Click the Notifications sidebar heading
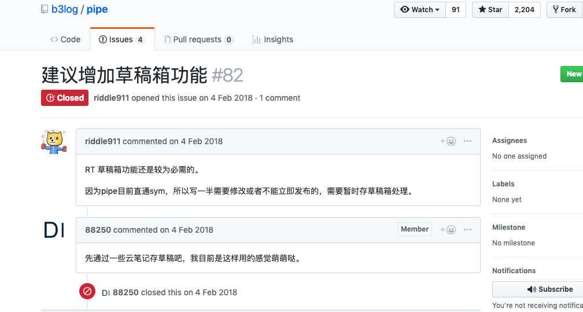This screenshot has width=583, height=312. (x=514, y=271)
